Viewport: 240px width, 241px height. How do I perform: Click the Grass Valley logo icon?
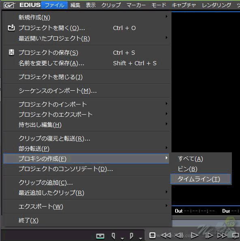click(9, 5)
